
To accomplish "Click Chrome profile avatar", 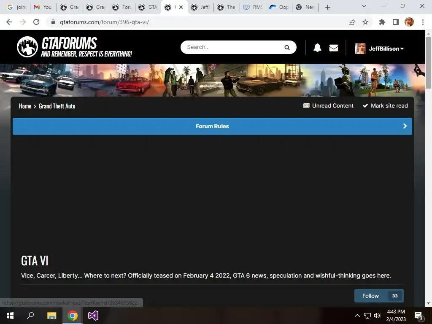I will point(409,22).
